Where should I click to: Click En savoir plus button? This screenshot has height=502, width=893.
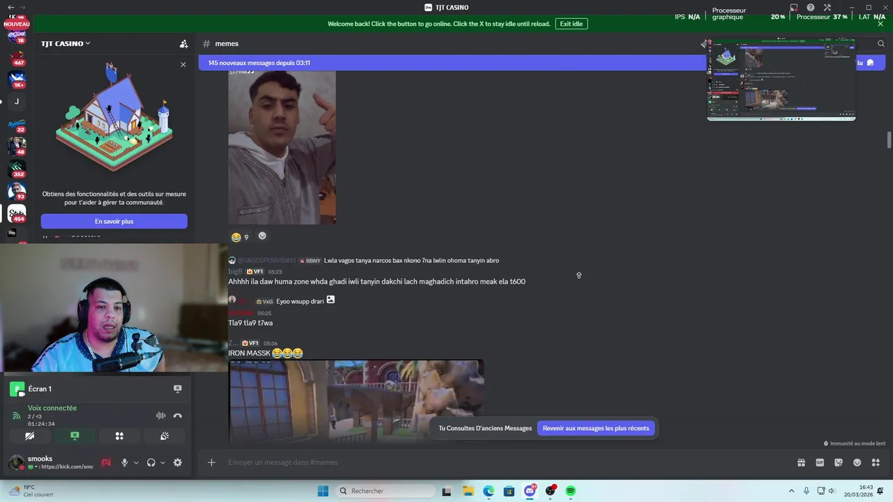[x=114, y=221]
